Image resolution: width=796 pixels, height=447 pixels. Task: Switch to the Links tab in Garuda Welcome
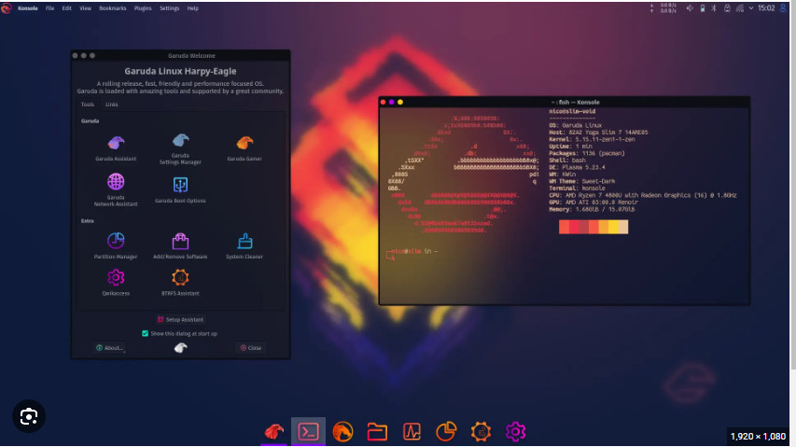[x=112, y=104]
